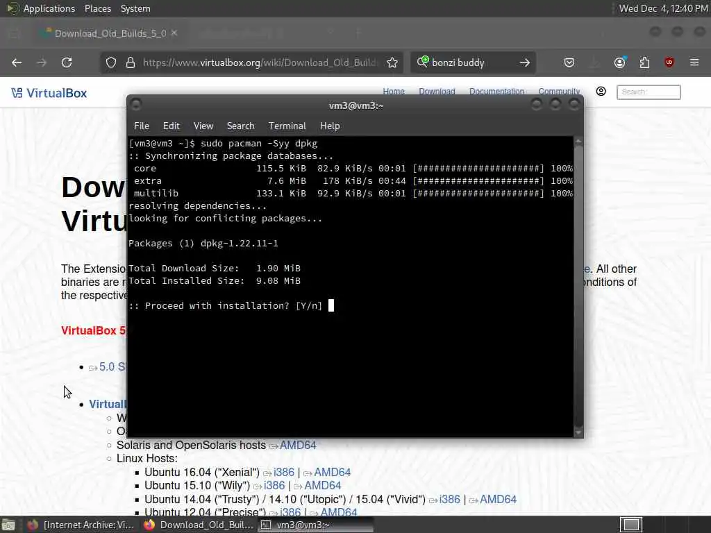Reload the VirtualBox page
The width and height of the screenshot is (711, 533).
[67, 62]
